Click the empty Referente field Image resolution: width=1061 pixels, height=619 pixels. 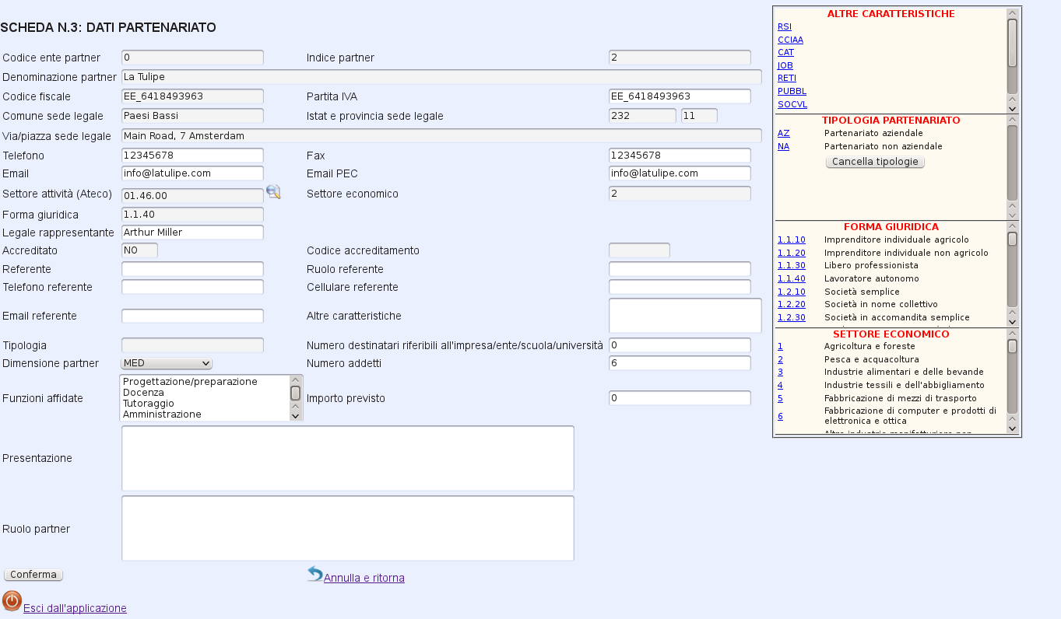pyautogui.click(x=192, y=269)
